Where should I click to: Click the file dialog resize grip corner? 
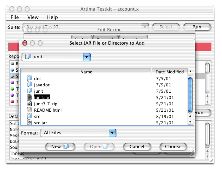[192, 150]
